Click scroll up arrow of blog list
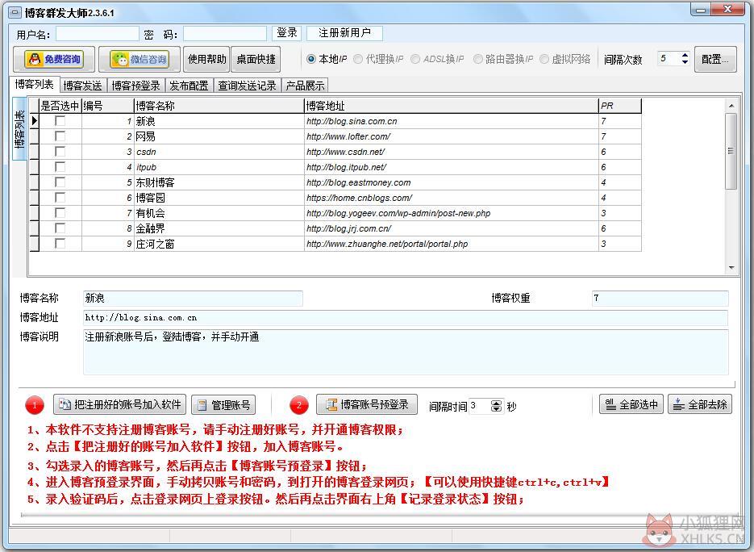Image resolution: width=754 pixels, height=552 pixels. pos(731,106)
